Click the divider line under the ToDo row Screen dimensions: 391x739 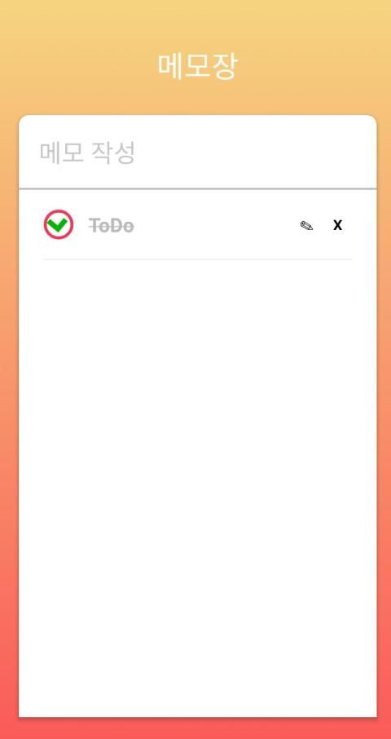click(x=198, y=259)
